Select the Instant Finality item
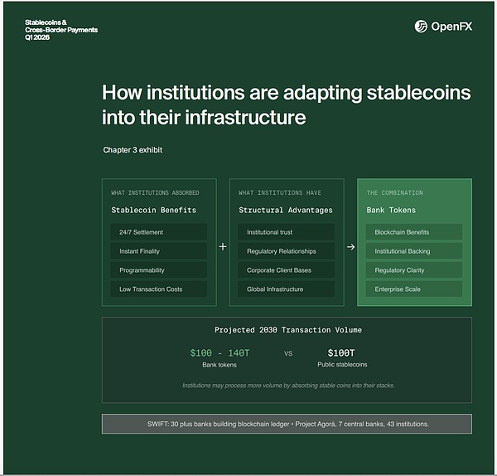497x476 pixels. click(x=158, y=251)
